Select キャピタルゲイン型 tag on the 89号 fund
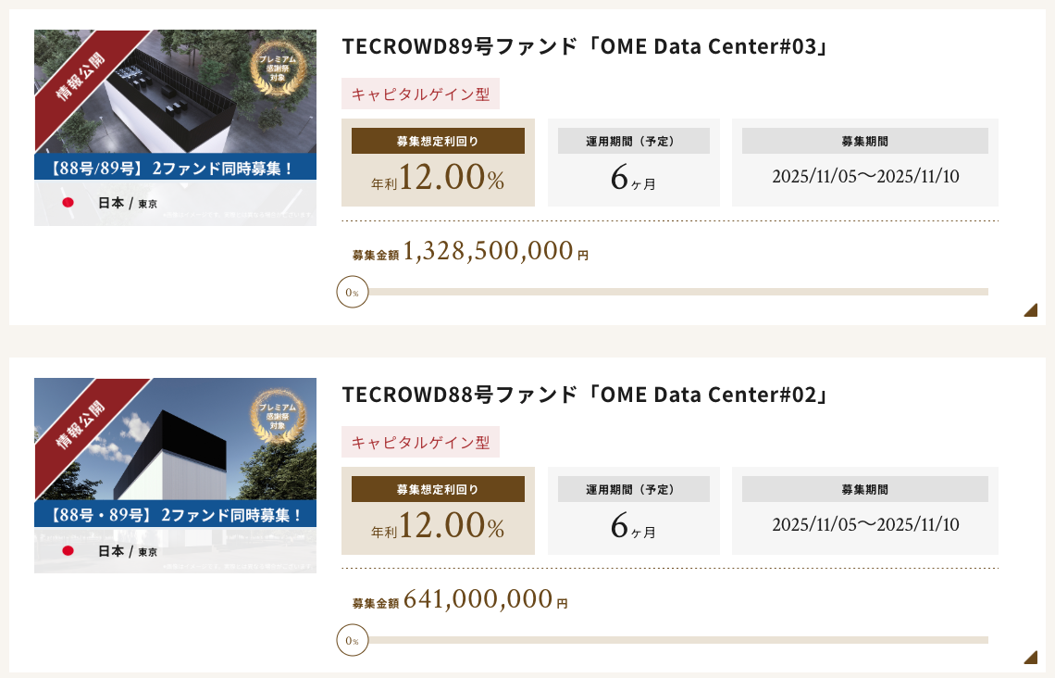The width and height of the screenshot is (1055, 678). pos(420,94)
